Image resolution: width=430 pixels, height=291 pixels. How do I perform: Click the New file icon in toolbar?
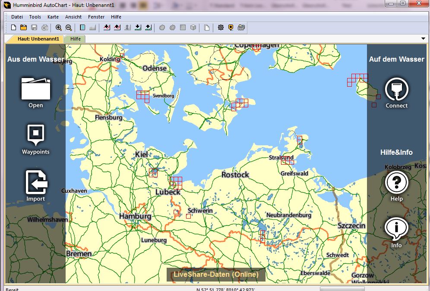pyautogui.click(x=13, y=28)
